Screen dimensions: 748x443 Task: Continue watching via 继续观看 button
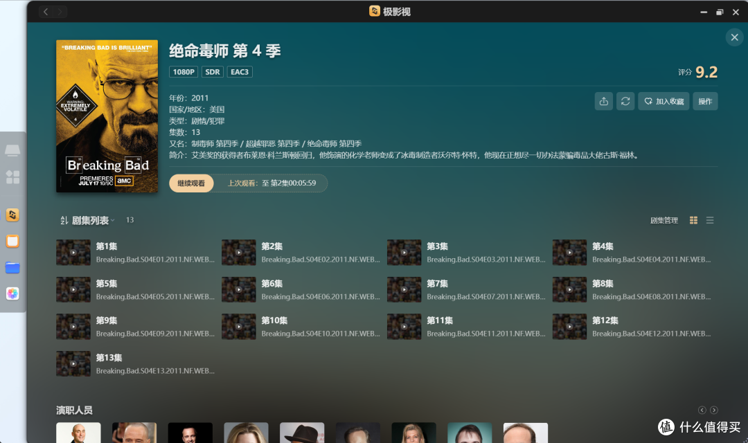191,183
